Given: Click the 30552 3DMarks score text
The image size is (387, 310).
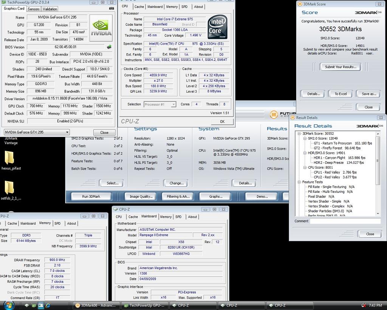Looking at the screenshot, I should [x=341, y=29].
